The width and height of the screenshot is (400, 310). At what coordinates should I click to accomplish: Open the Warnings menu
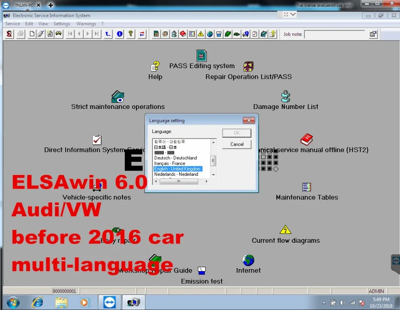[86, 24]
